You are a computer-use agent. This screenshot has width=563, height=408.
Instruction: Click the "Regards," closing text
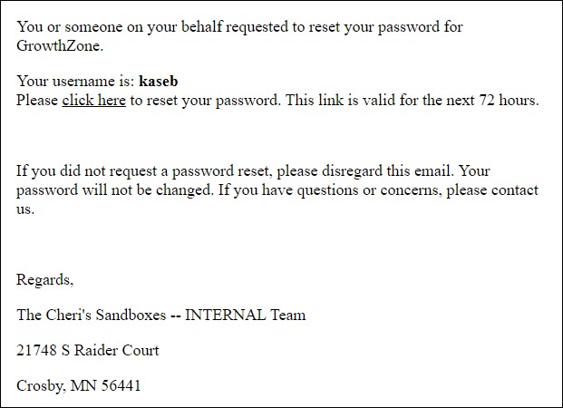(x=45, y=279)
